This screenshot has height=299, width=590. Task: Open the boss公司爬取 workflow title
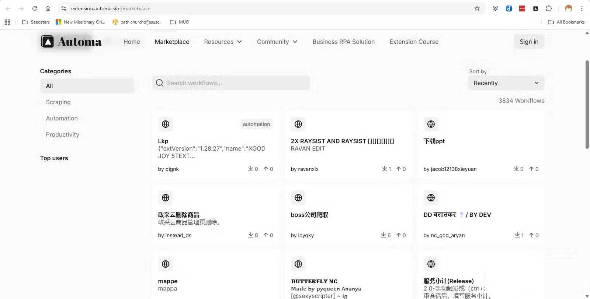click(x=309, y=215)
